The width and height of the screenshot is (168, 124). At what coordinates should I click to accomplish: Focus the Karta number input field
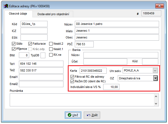[91, 71]
